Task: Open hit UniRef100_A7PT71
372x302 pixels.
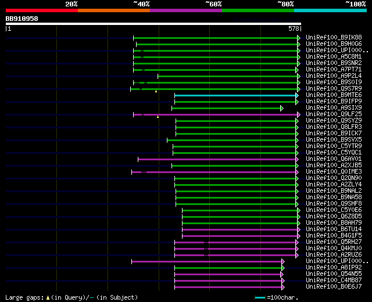Action: coord(334,70)
